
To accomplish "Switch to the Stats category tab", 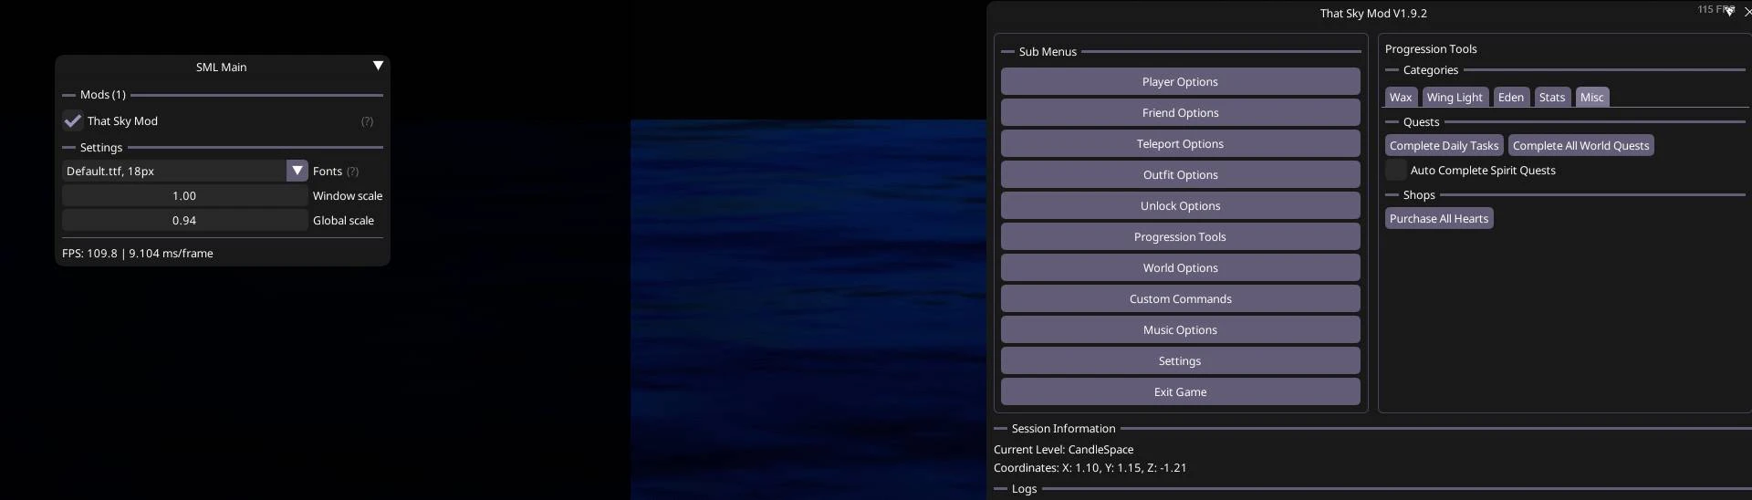I will pyautogui.click(x=1552, y=97).
